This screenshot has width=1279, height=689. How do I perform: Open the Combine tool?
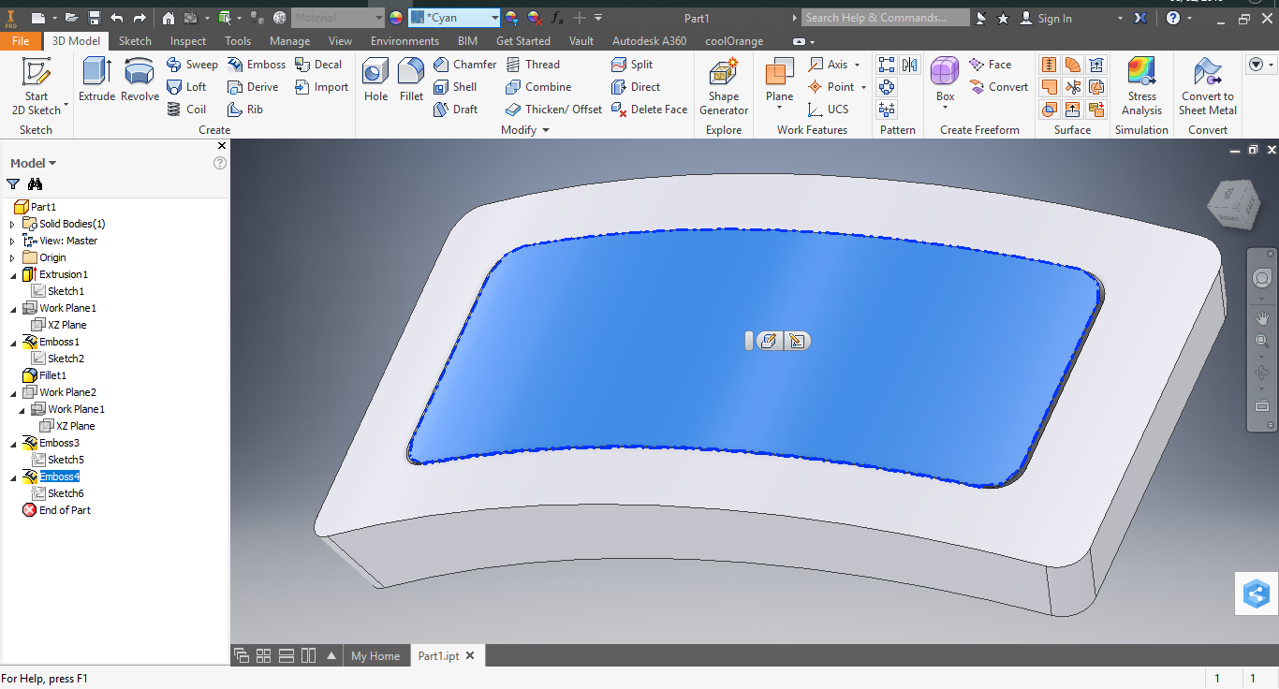(538, 87)
